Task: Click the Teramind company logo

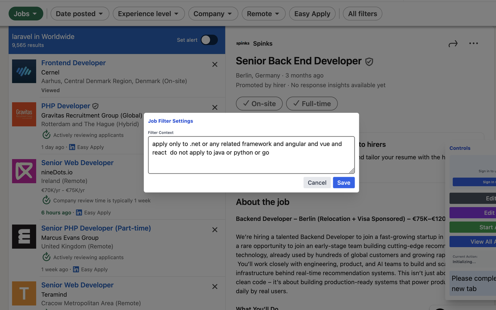Action: (x=24, y=293)
